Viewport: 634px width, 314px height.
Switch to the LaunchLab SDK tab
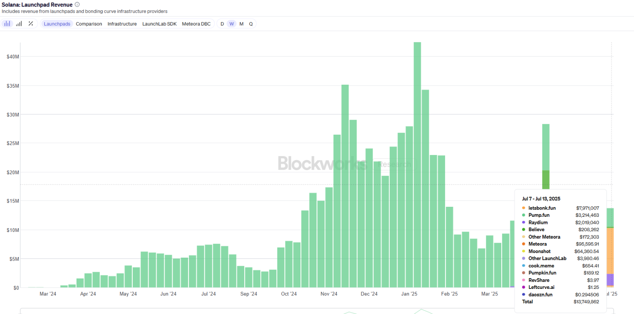point(159,24)
